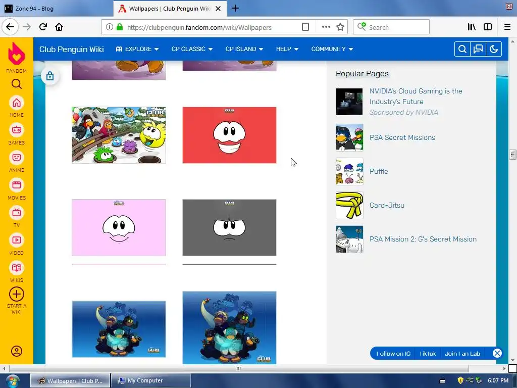Click the Fandom flame logo

click(x=17, y=54)
